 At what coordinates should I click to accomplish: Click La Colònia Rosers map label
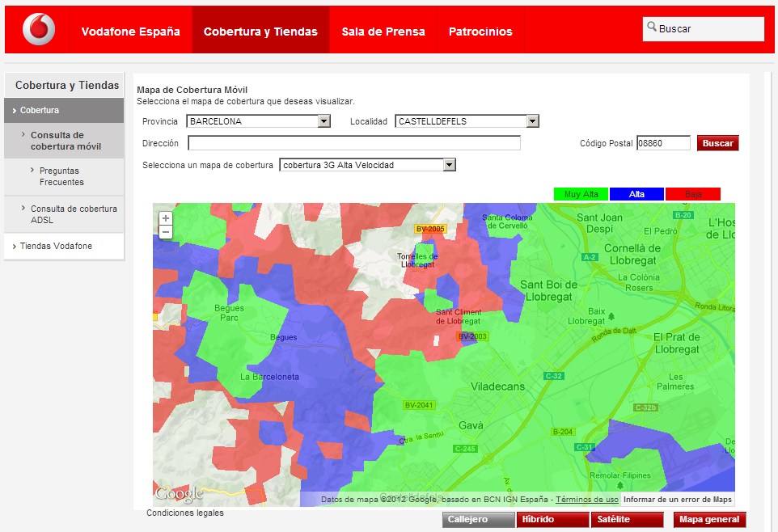click(x=639, y=282)
